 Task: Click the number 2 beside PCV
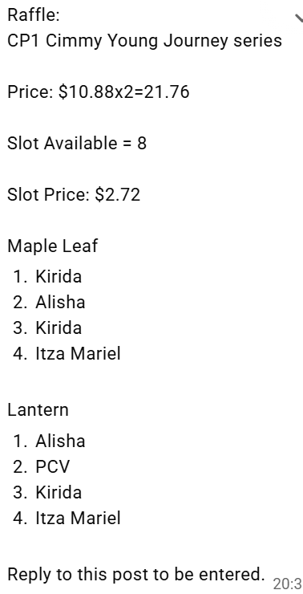click(20, 466)
